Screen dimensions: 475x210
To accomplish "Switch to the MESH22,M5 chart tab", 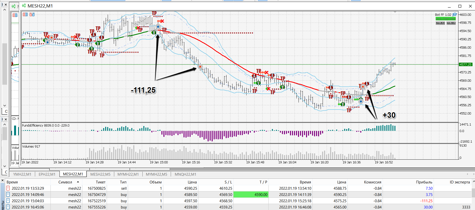I will (100, 174).
